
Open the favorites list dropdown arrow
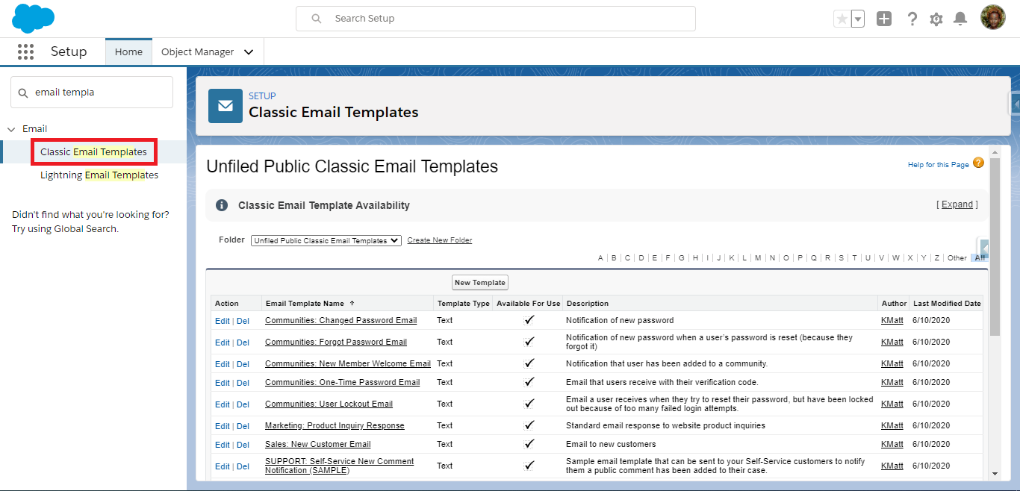coord(858,19)
